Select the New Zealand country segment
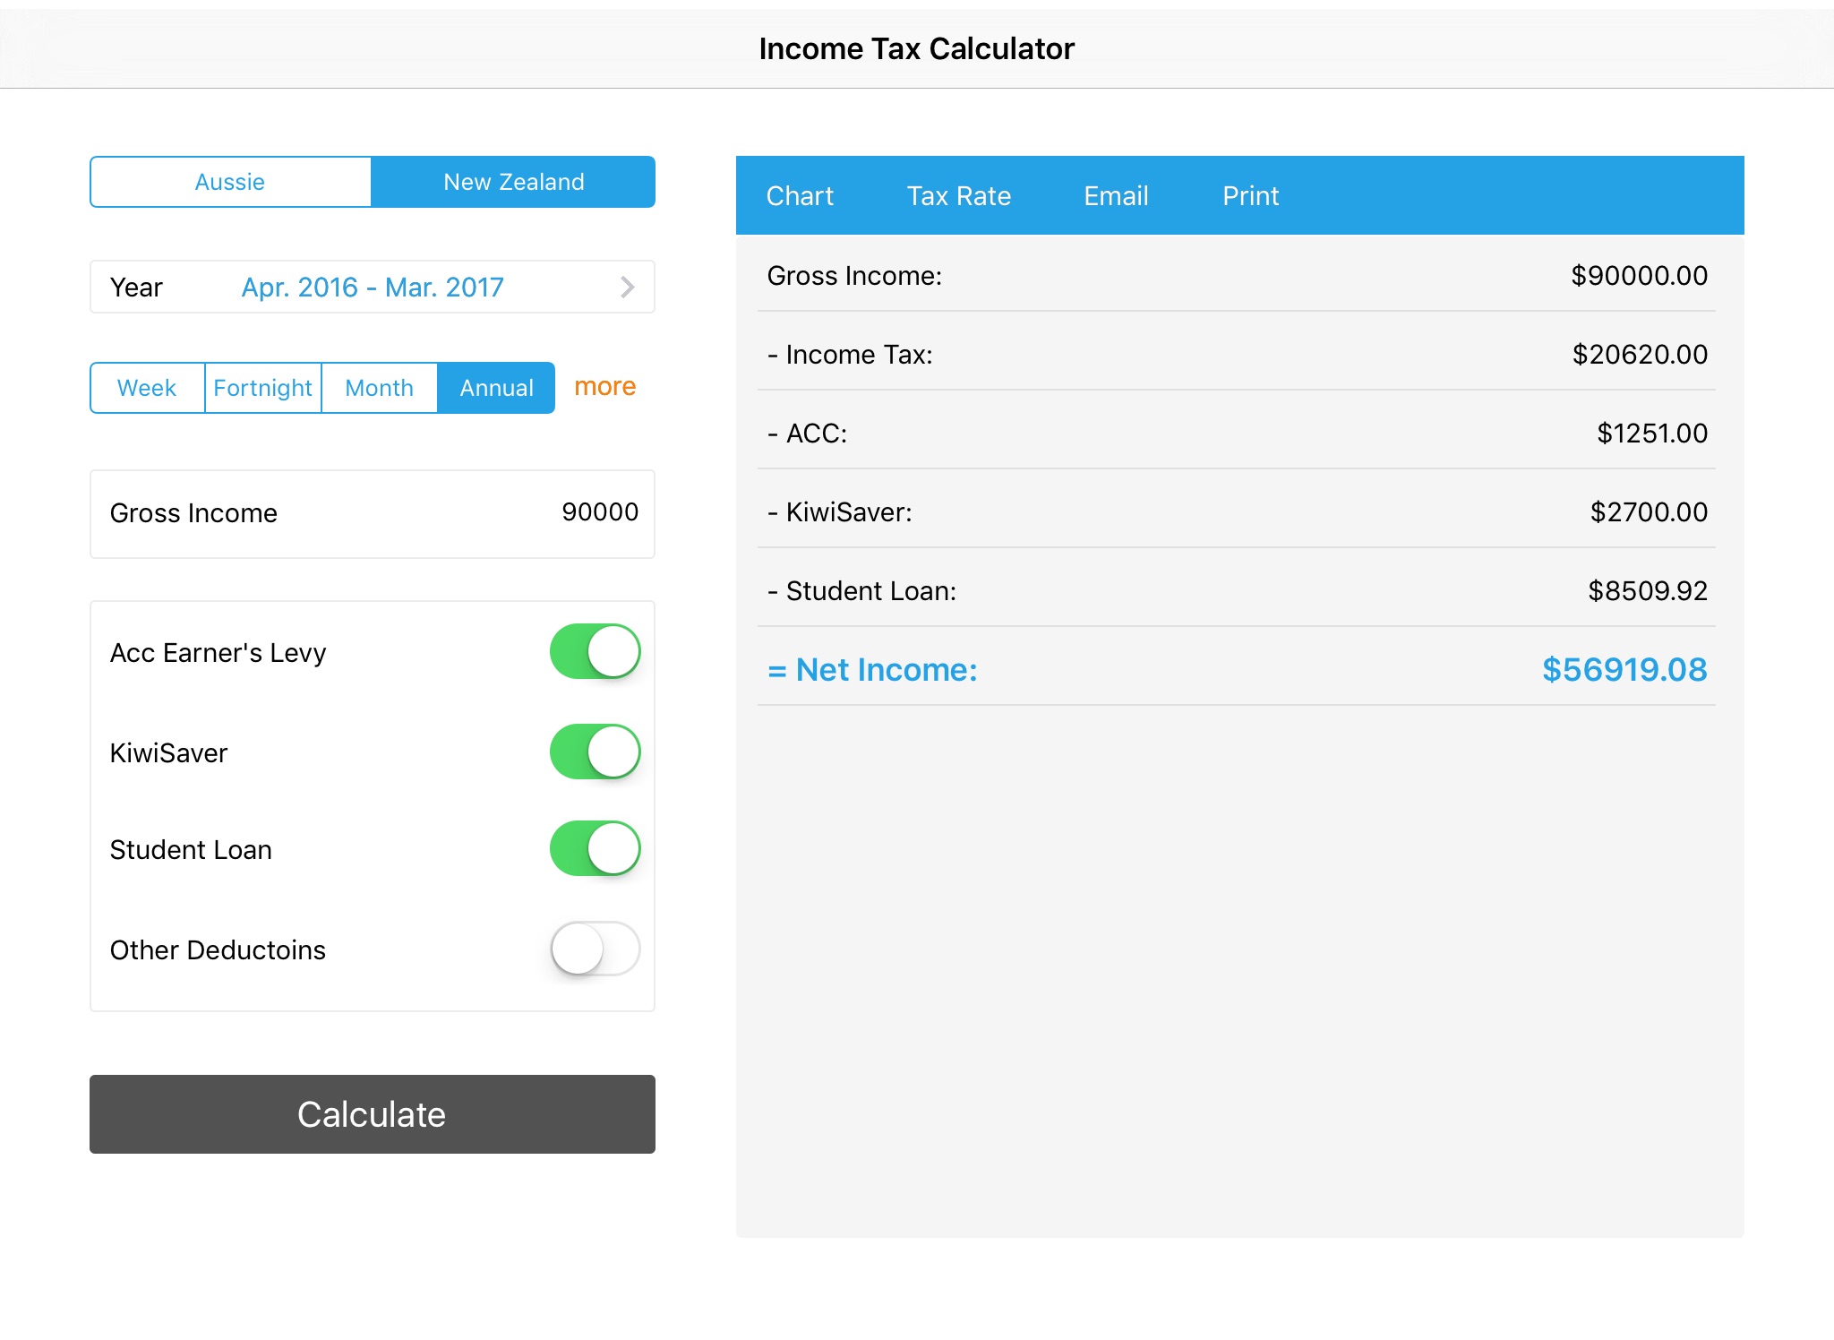 point(513,182)
